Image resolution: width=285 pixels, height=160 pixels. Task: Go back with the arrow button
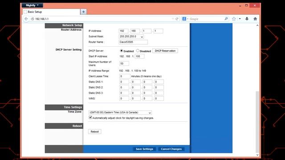pyautogui.click(x=26, y=19)
